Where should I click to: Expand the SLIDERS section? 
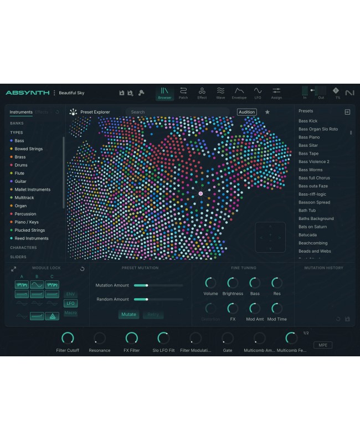click(18, 257)
